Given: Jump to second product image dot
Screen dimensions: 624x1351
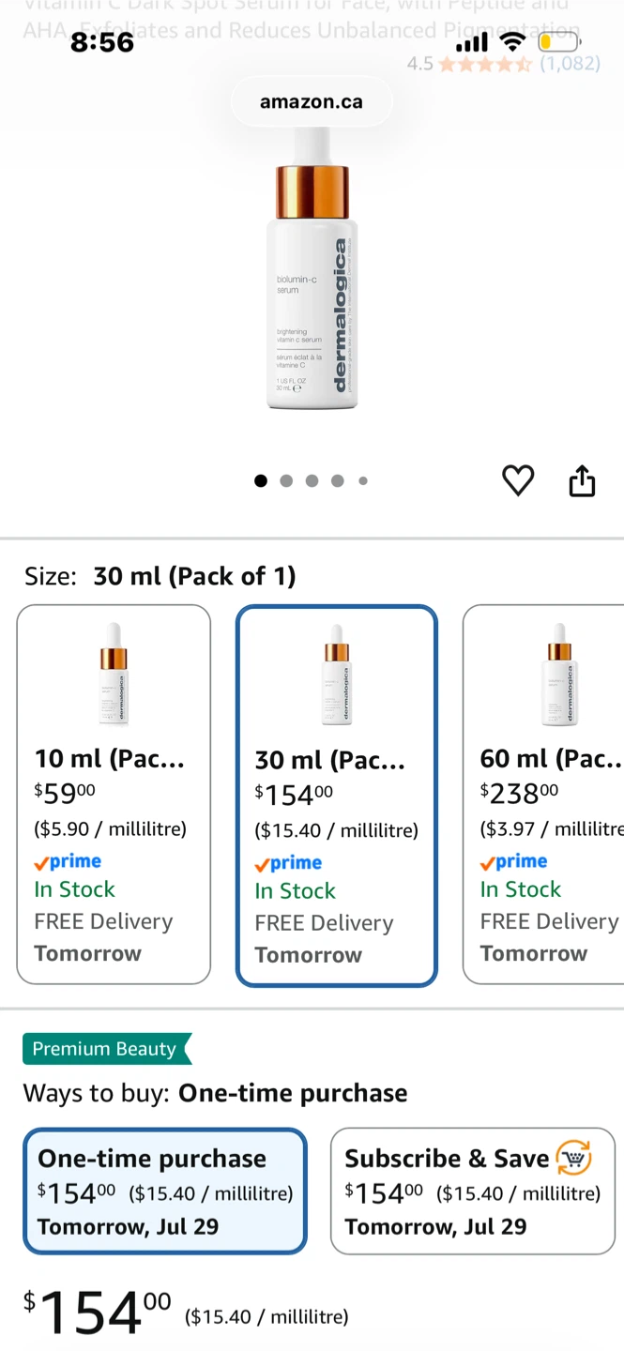Looking at the screenshot, I should [x=286, y=481].
